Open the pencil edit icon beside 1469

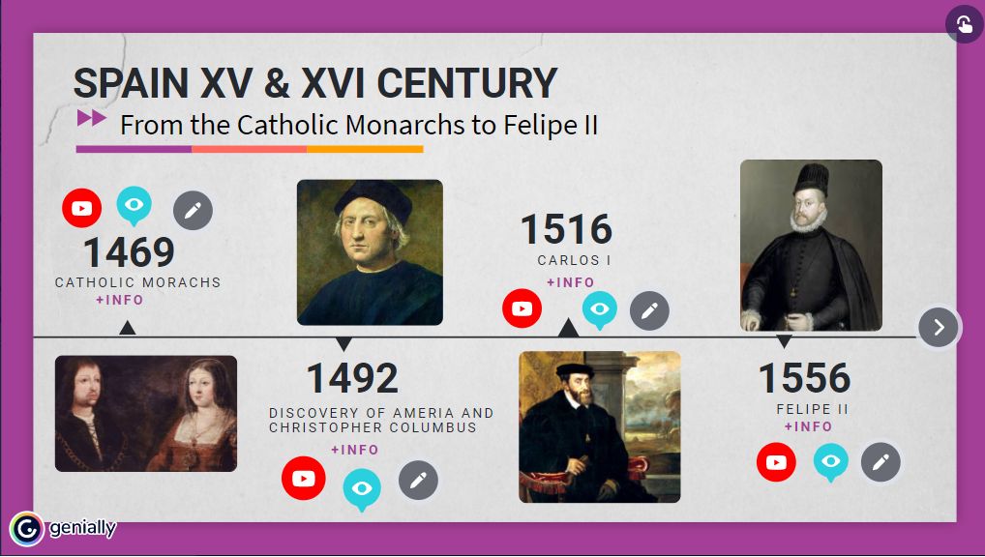pos(193,210)
